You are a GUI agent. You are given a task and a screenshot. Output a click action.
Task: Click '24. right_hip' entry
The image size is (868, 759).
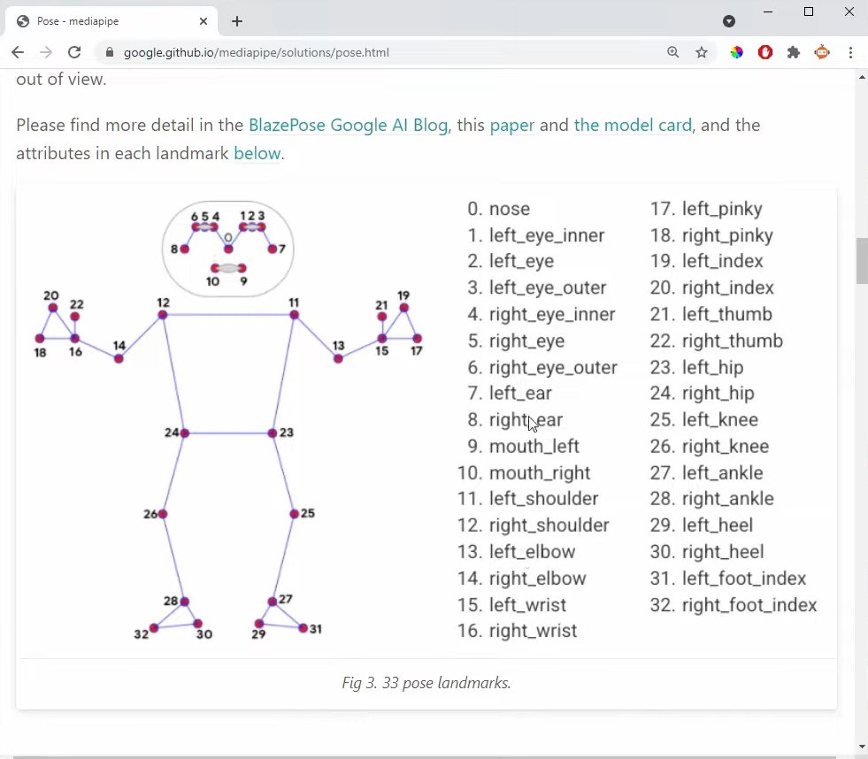[x=702, y=393]
